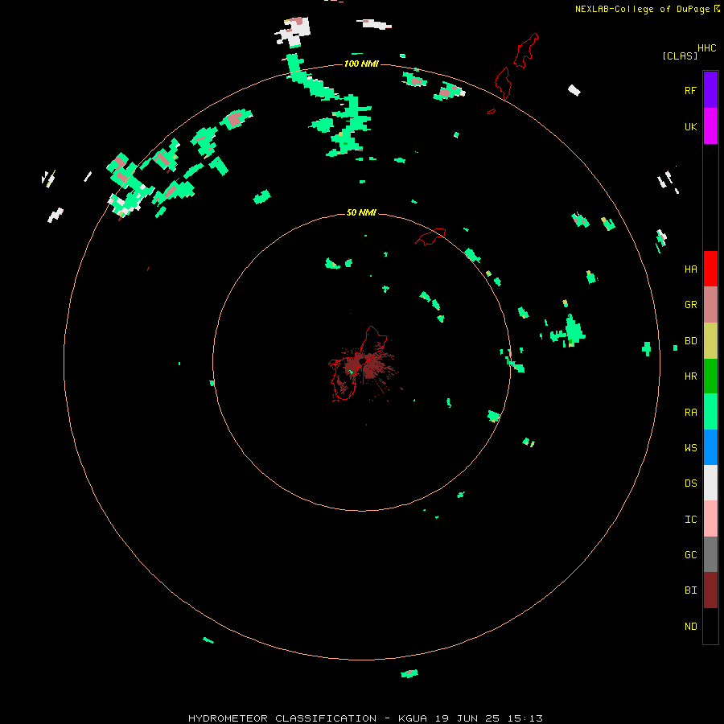Click the RF legend label

690,90
